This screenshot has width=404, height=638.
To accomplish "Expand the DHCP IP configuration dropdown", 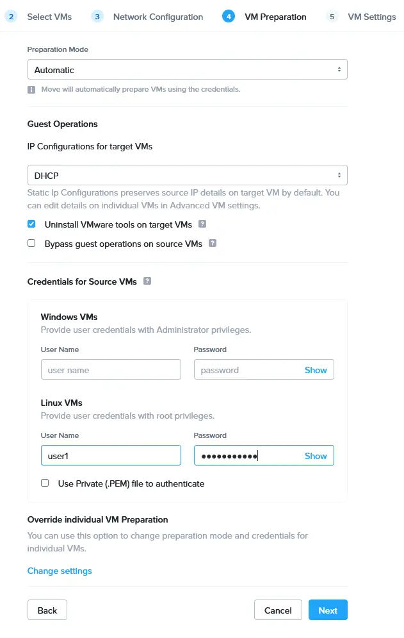I will pyautogui.click(x=188, y=175).
